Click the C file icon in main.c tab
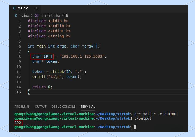Viewport: 195px width, 137px height. coord(14,8)
